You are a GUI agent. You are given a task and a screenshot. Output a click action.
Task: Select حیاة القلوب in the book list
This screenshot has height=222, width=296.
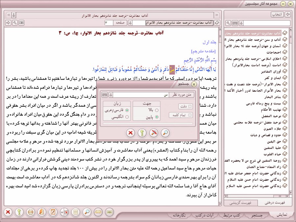point(272,154)
